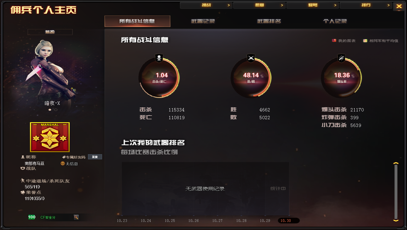Click the 装扮 button above the character
Image resolution: width=407 pixels, height=230 pixels.
[50, 32]
